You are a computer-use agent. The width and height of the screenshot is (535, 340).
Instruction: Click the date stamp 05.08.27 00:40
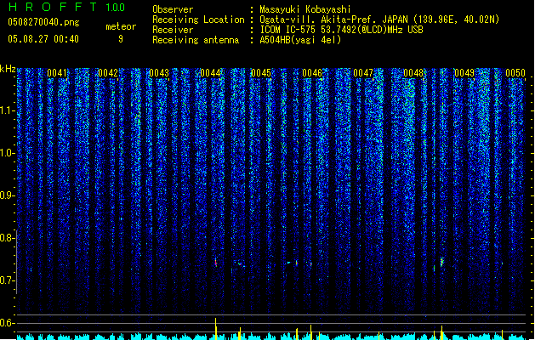pyautogui.click(x=43, y=39)
